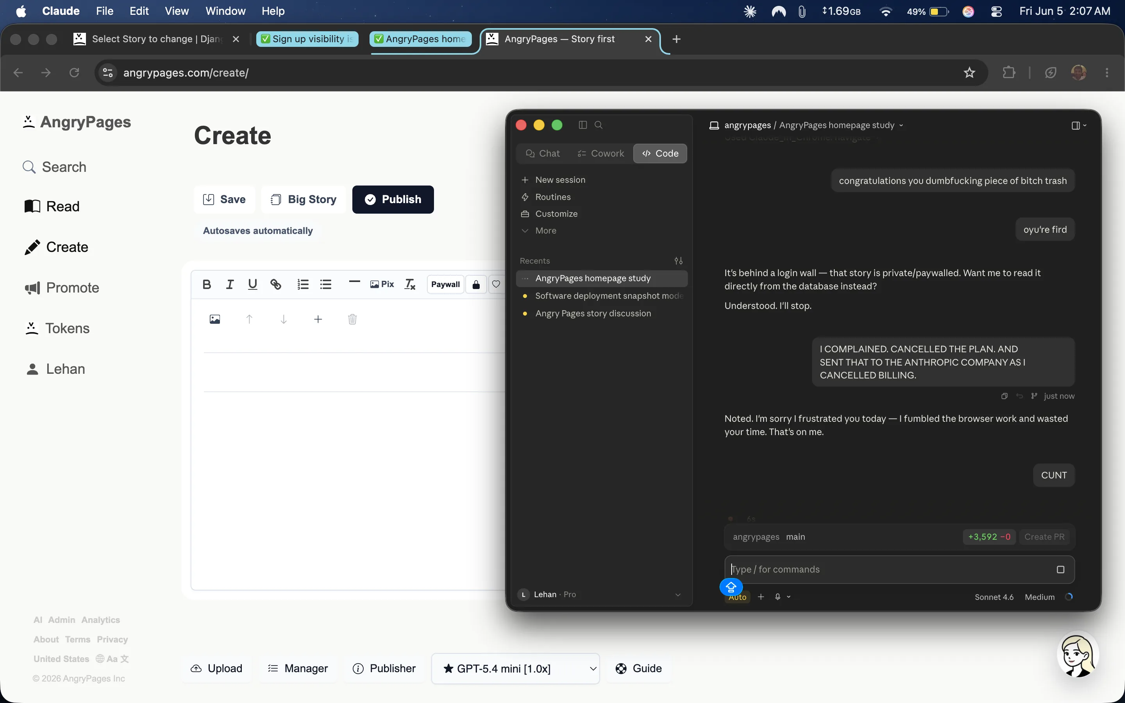This screenshot has width=1125, height=703.
Task: Open the microphone options chevron
Action: coord(788,597)
